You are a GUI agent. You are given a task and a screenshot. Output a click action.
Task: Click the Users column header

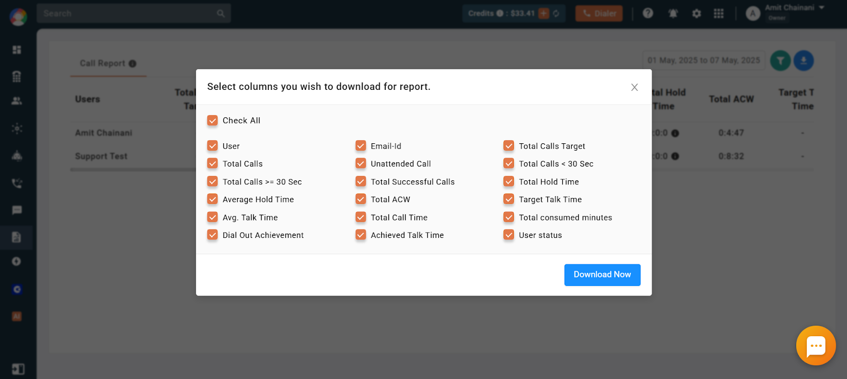[87, 99]
